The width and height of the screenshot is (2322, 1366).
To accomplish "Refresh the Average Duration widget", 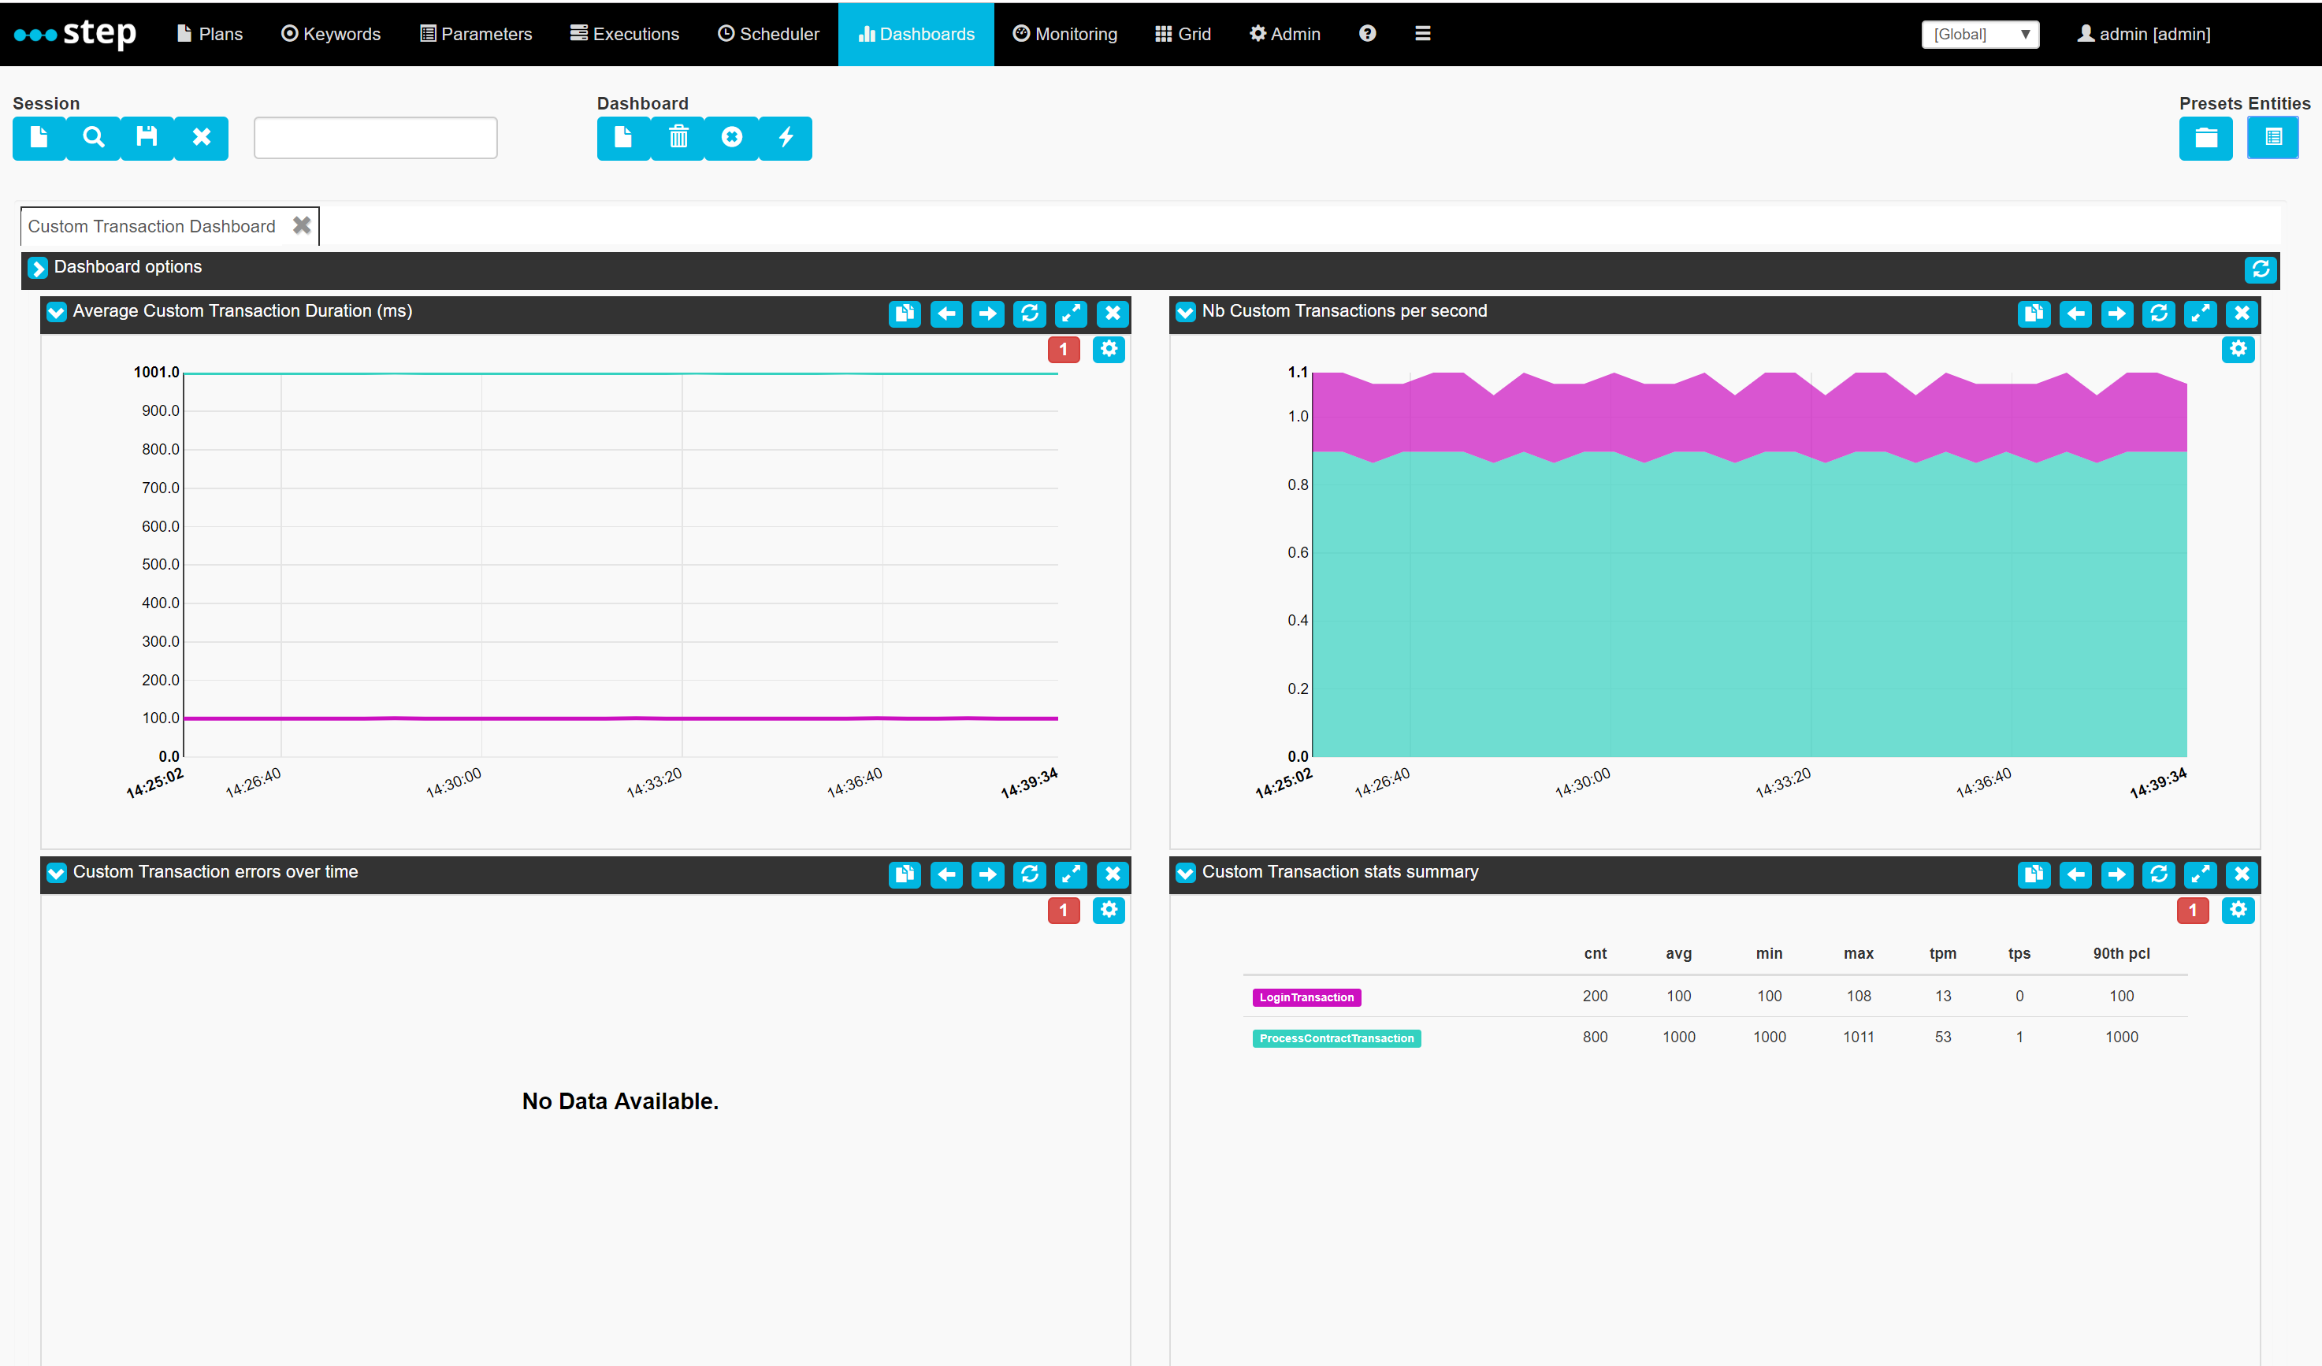I will [x=1029, y=314].
